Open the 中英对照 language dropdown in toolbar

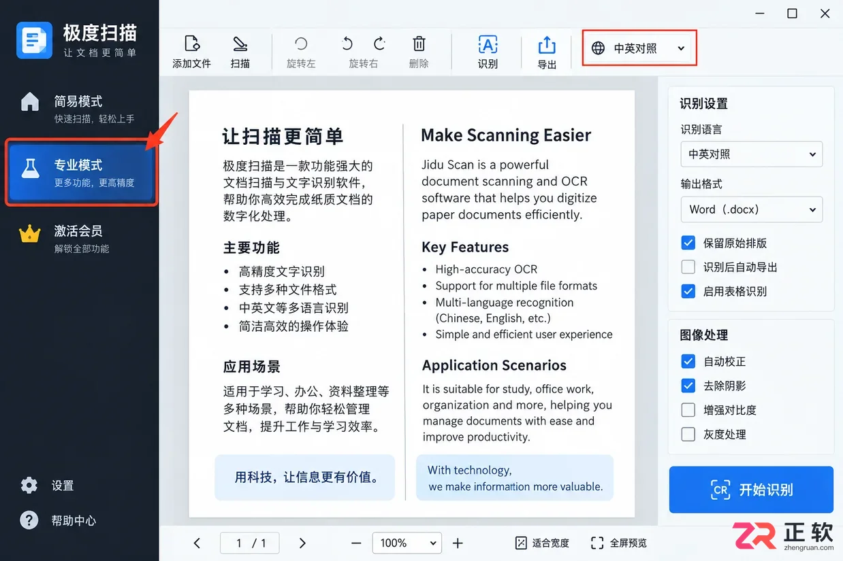click(639, 48)
